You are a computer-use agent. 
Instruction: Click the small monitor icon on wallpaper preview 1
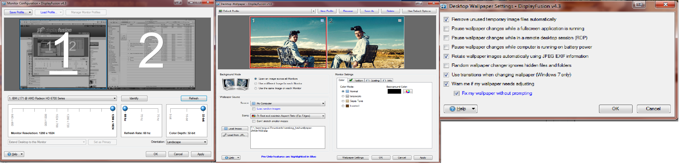(322, 21)
